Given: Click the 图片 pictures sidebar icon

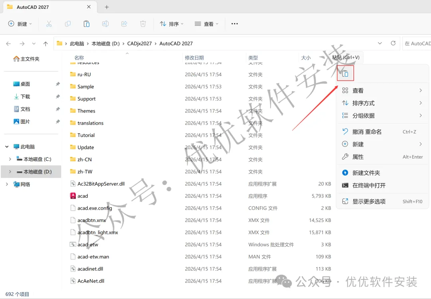Looking at the screenshot, I should pyautogui.click(x=16, y=122).
